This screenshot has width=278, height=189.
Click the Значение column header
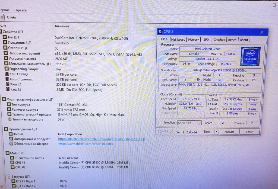coord(61,26)
